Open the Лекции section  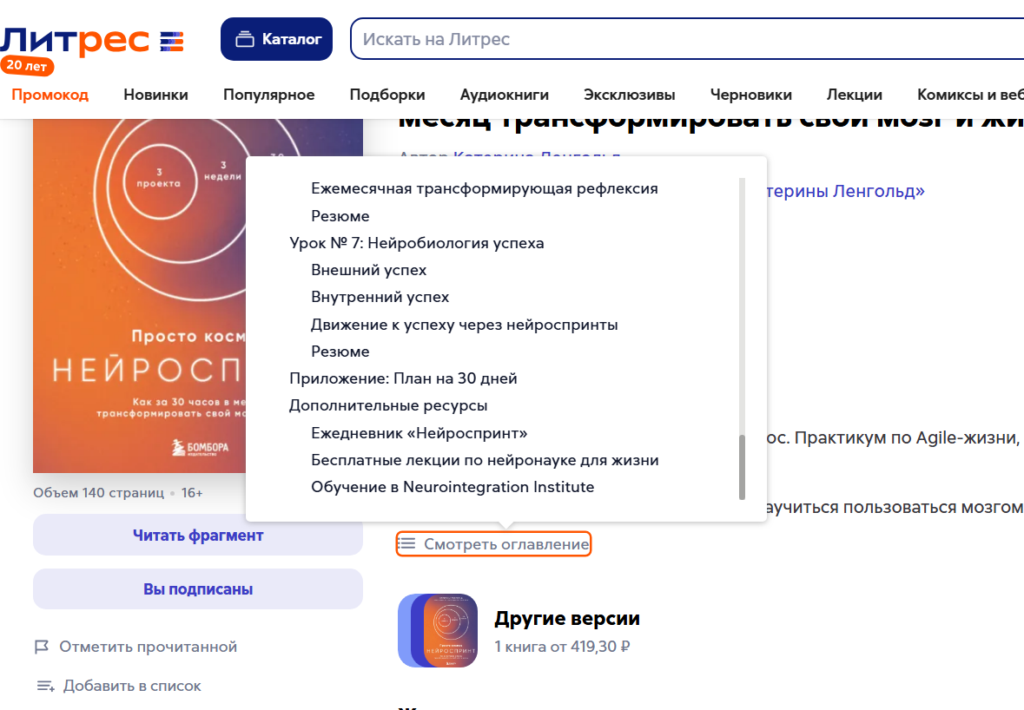click(x=855, y=95)
